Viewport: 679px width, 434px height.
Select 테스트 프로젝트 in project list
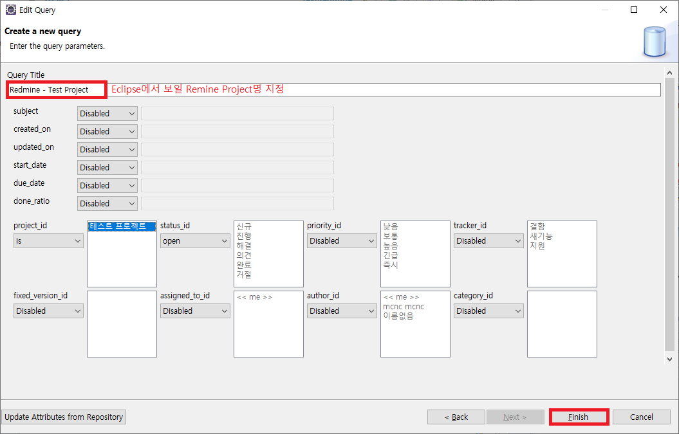click(122, 226)
